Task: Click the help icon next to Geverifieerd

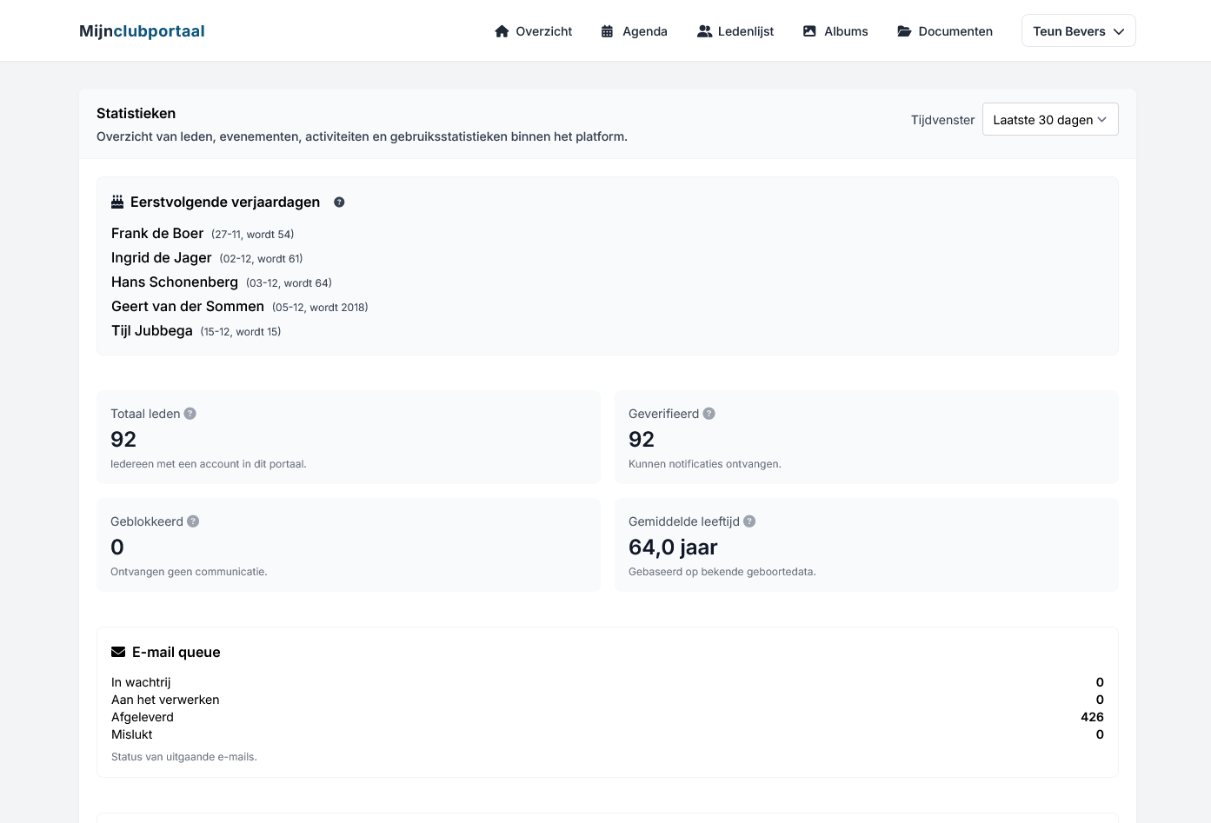Action: coord(709,413)
